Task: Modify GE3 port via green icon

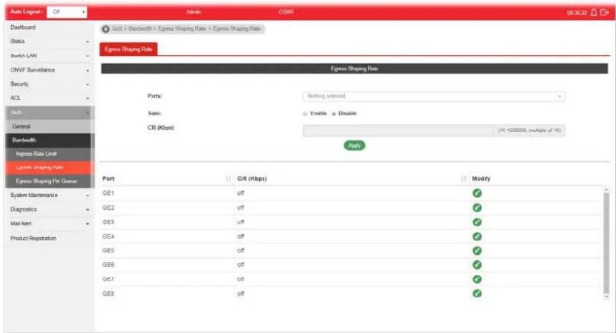Action: pos(477,222)
